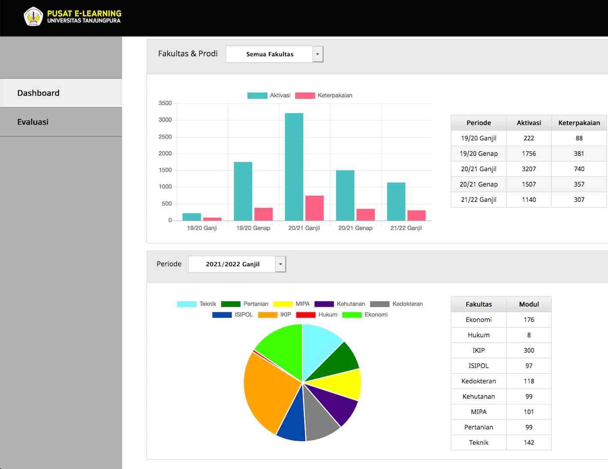Hide Kedokteran via its legend entry
This screenshot has width=608, height=469.
[397, 304]
